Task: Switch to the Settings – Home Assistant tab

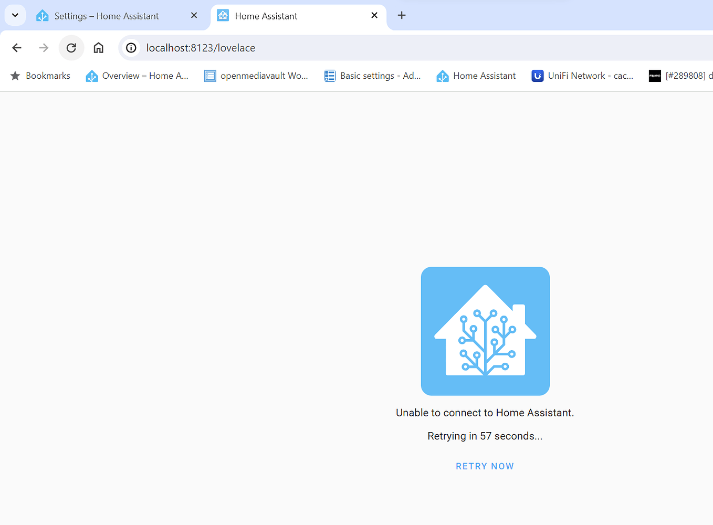Action: (x=105, y=16)
